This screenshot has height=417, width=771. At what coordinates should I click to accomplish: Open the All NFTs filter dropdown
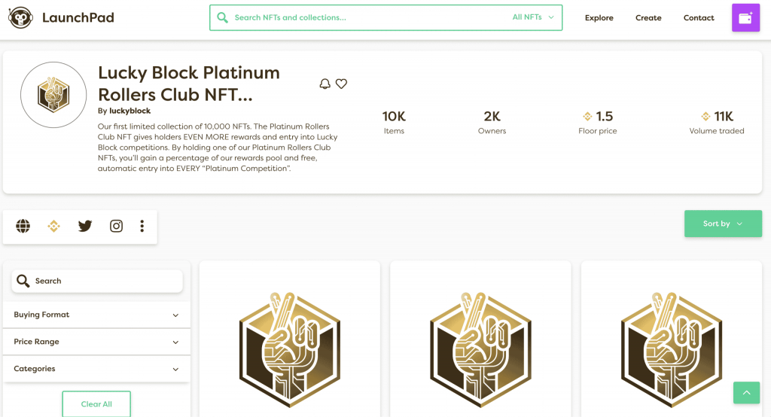coord(533,17)
